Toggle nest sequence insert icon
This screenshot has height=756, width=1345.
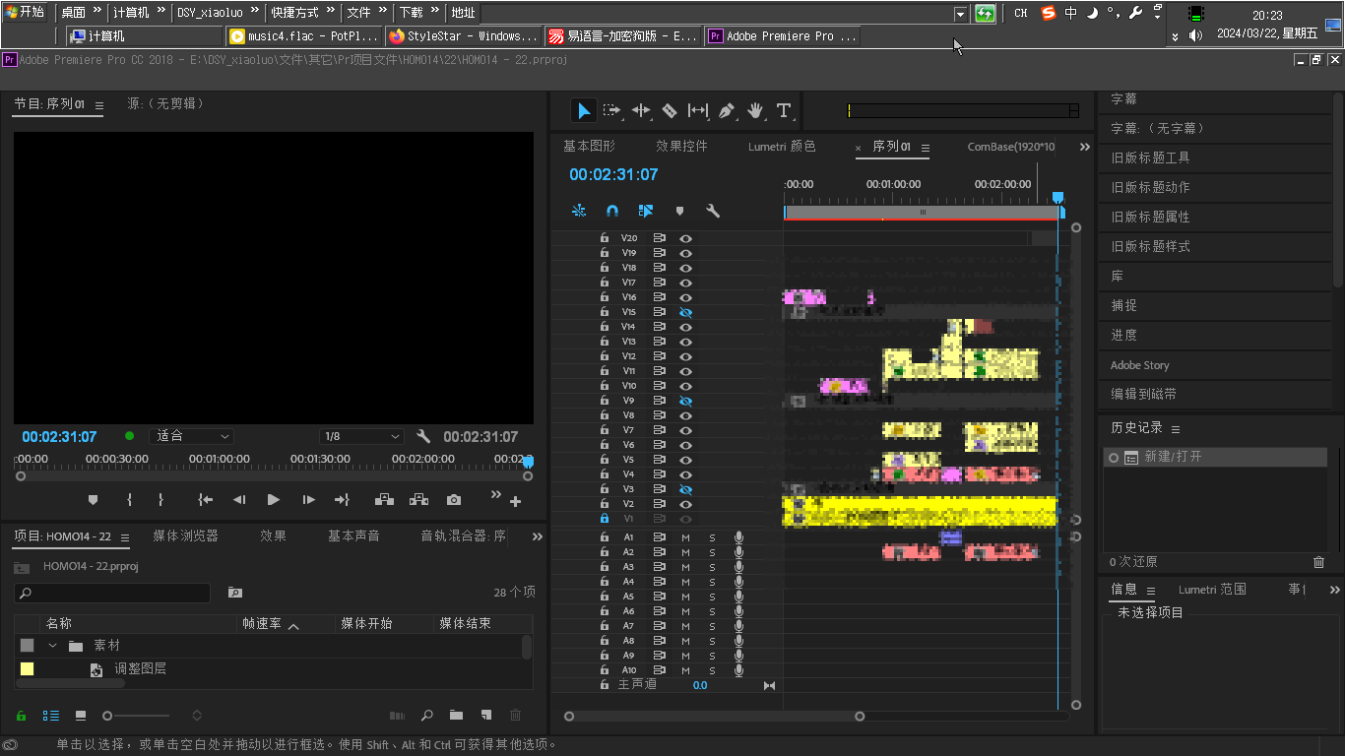(x=579, y=211)
